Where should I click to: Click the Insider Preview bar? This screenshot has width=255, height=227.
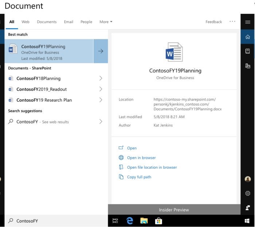pyautogui.click(x=174, y=210)
